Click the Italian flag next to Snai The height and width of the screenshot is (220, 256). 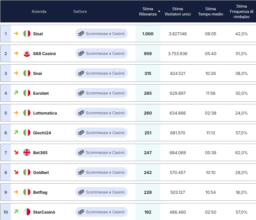(27, 73)
